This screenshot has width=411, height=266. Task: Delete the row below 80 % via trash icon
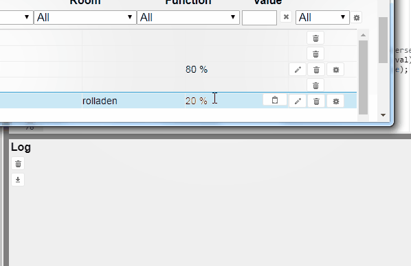[315, 86]
